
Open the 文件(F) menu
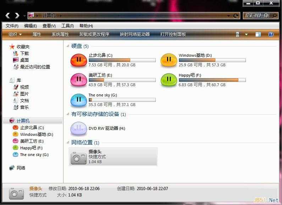pyautogui.click(x=12, y=26)
